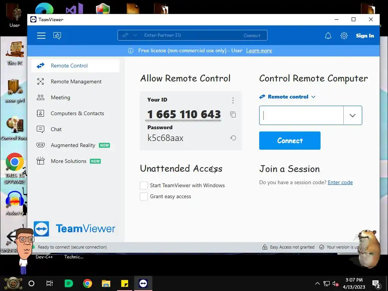388x291 pixels.
Task: Focus the partner ID input under Control Remote Computer
Action: [x=301, y=115]
